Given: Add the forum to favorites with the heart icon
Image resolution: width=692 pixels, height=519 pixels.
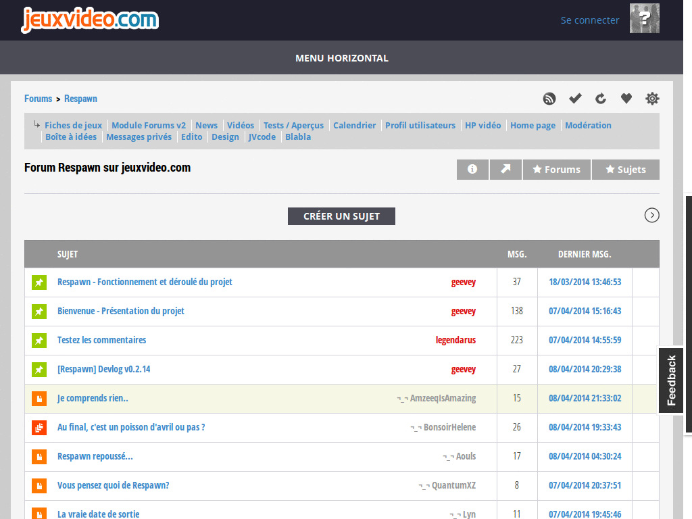Looking at the screenshot, I should coord(626,99).
